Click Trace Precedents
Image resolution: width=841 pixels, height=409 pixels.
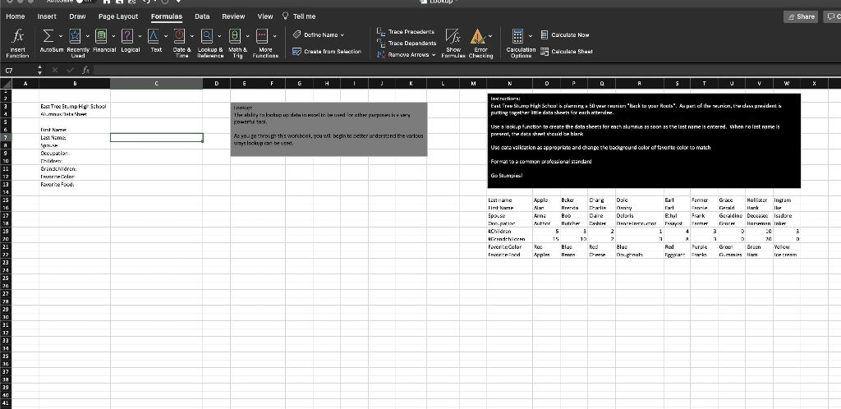pos(406,32)
